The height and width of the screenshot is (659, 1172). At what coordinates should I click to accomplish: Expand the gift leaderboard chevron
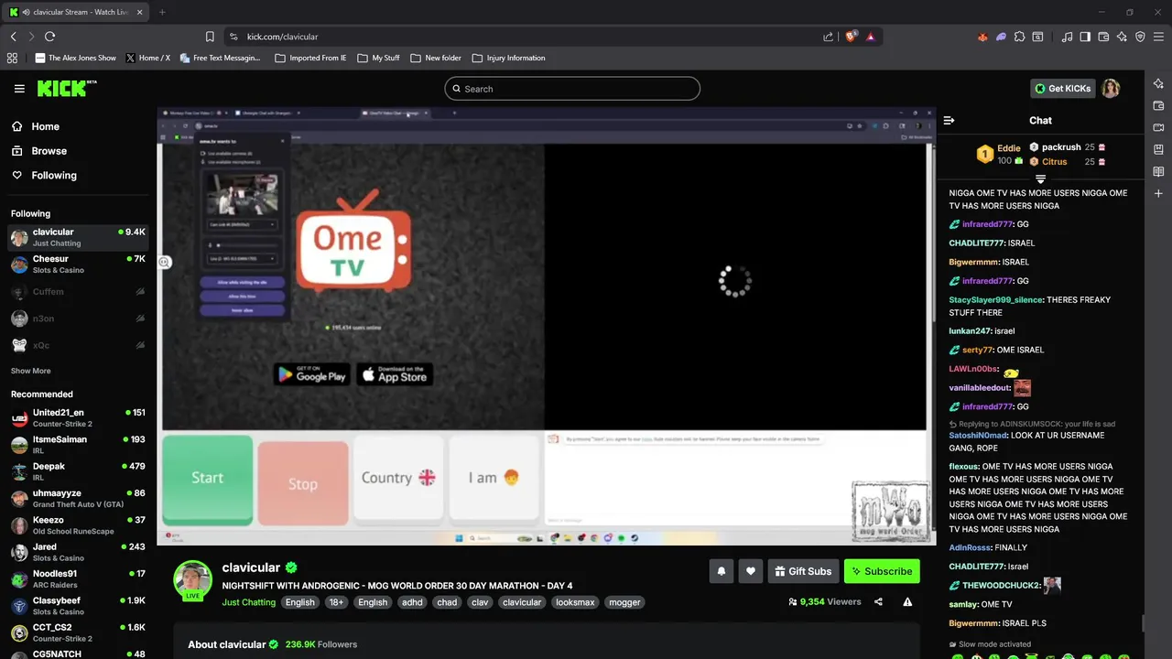pos(1040,179)
